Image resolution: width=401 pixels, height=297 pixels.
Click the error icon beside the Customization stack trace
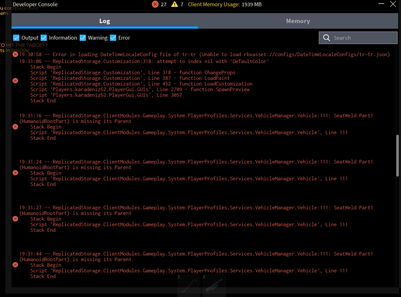click(15, 80)
